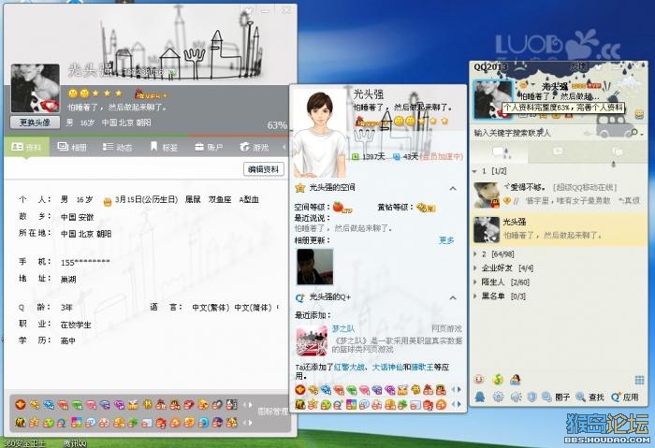This screenshot has height=448, width=655.
Task: Select contact 光头强 in the friend list
Action: (x=559, y=229)
